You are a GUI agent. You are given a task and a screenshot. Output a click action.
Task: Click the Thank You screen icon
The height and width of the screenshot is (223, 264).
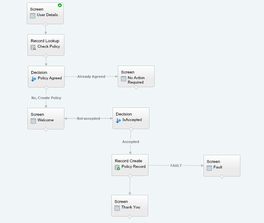coord(117,208)
